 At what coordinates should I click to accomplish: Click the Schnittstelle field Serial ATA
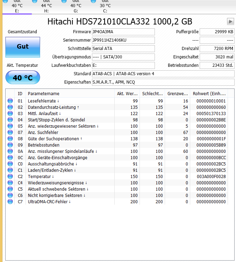(x=123, y=49)
